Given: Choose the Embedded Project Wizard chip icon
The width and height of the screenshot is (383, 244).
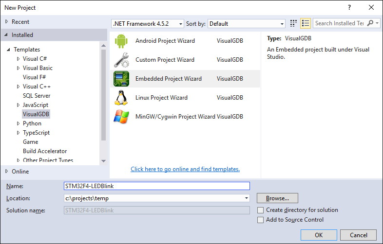Looking at the screenshot, I should (121, 79).
